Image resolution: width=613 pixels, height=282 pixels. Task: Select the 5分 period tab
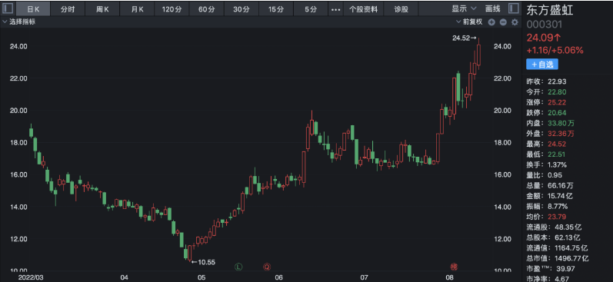311,9
